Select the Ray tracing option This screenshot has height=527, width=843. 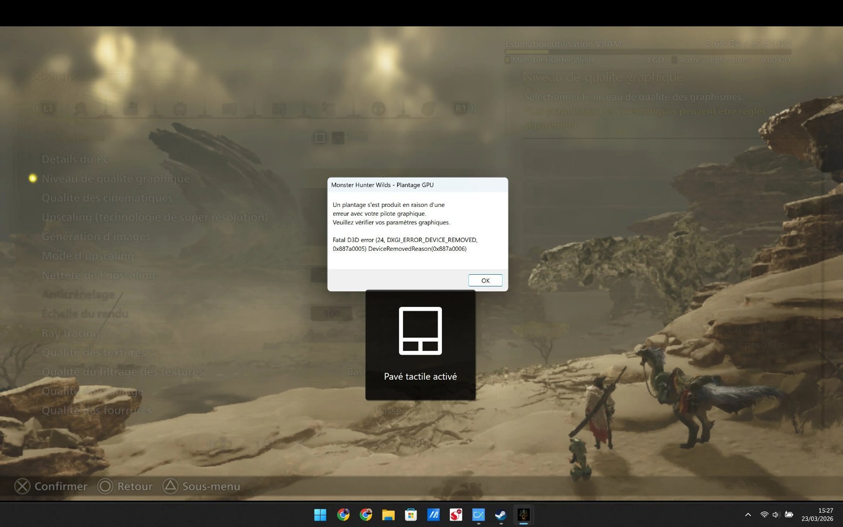[71, 333]
